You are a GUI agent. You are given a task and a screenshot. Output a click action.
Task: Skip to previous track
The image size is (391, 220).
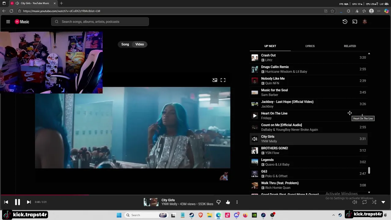pos(6,202)
